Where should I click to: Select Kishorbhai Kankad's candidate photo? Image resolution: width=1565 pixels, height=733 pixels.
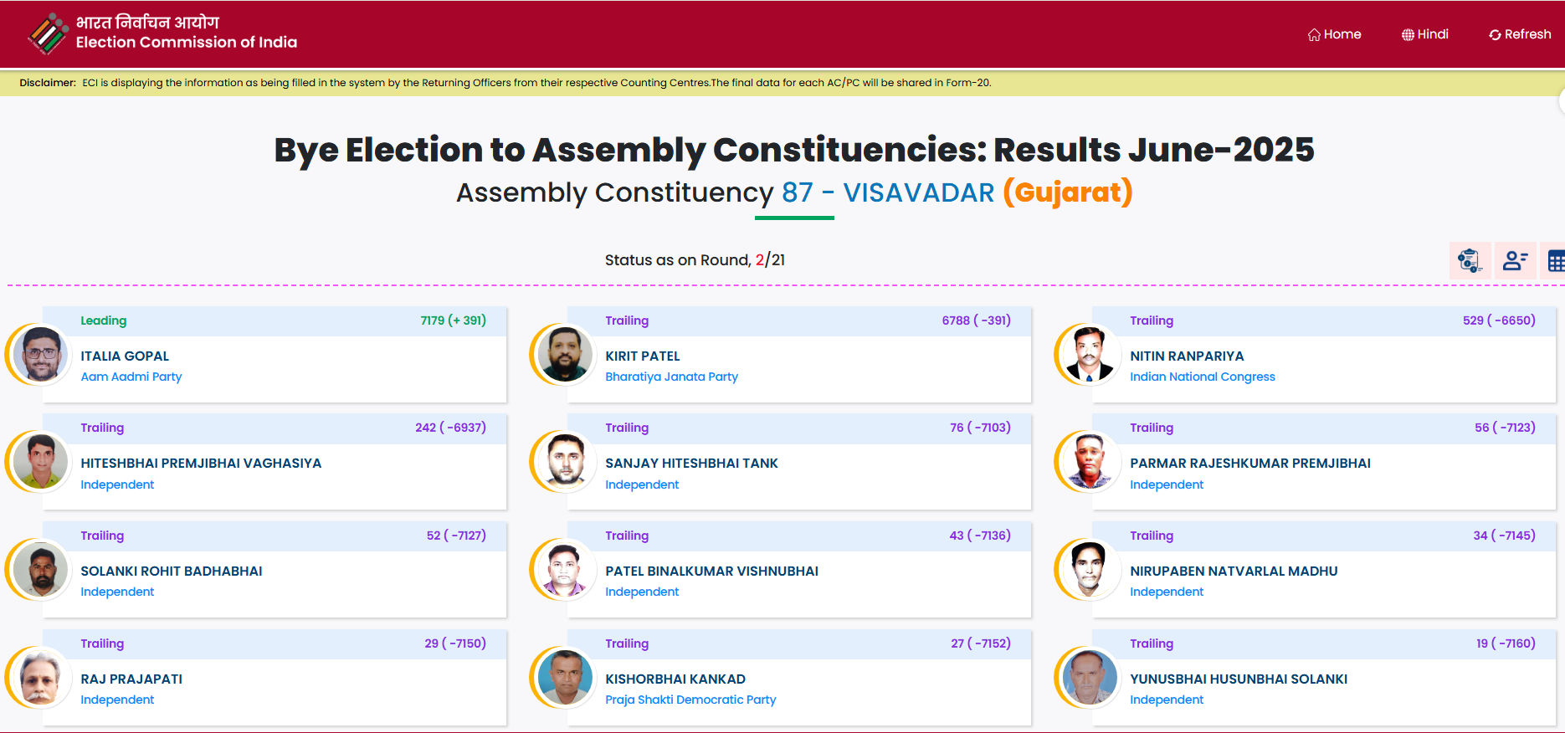[x=566, y=677]
